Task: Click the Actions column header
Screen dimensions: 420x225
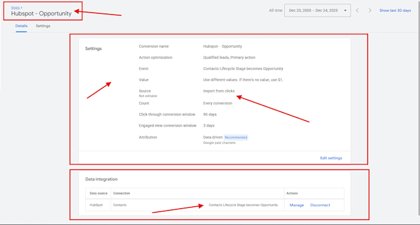Action: point(292,193)
